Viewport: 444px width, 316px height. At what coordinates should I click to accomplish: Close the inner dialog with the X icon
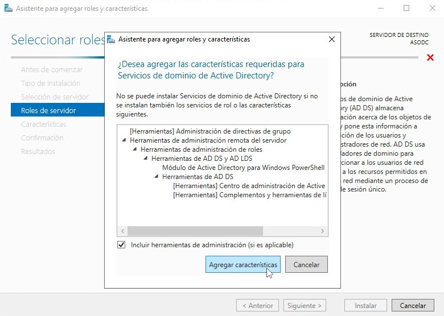click(332, 39)
